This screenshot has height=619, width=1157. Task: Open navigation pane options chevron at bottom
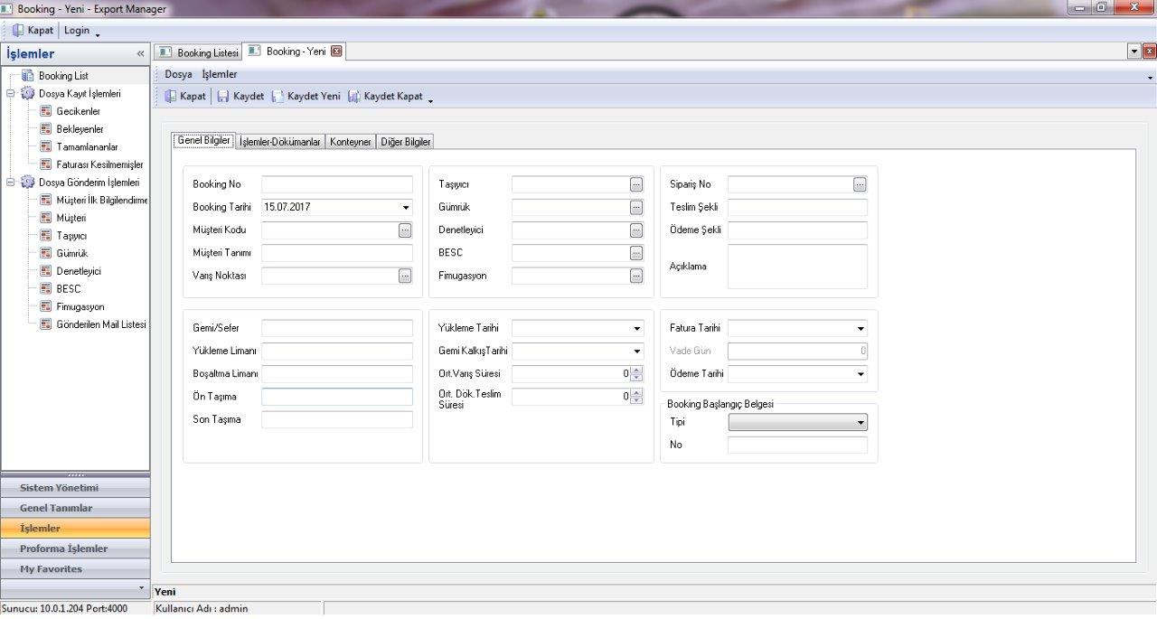(x=140, y=588)
